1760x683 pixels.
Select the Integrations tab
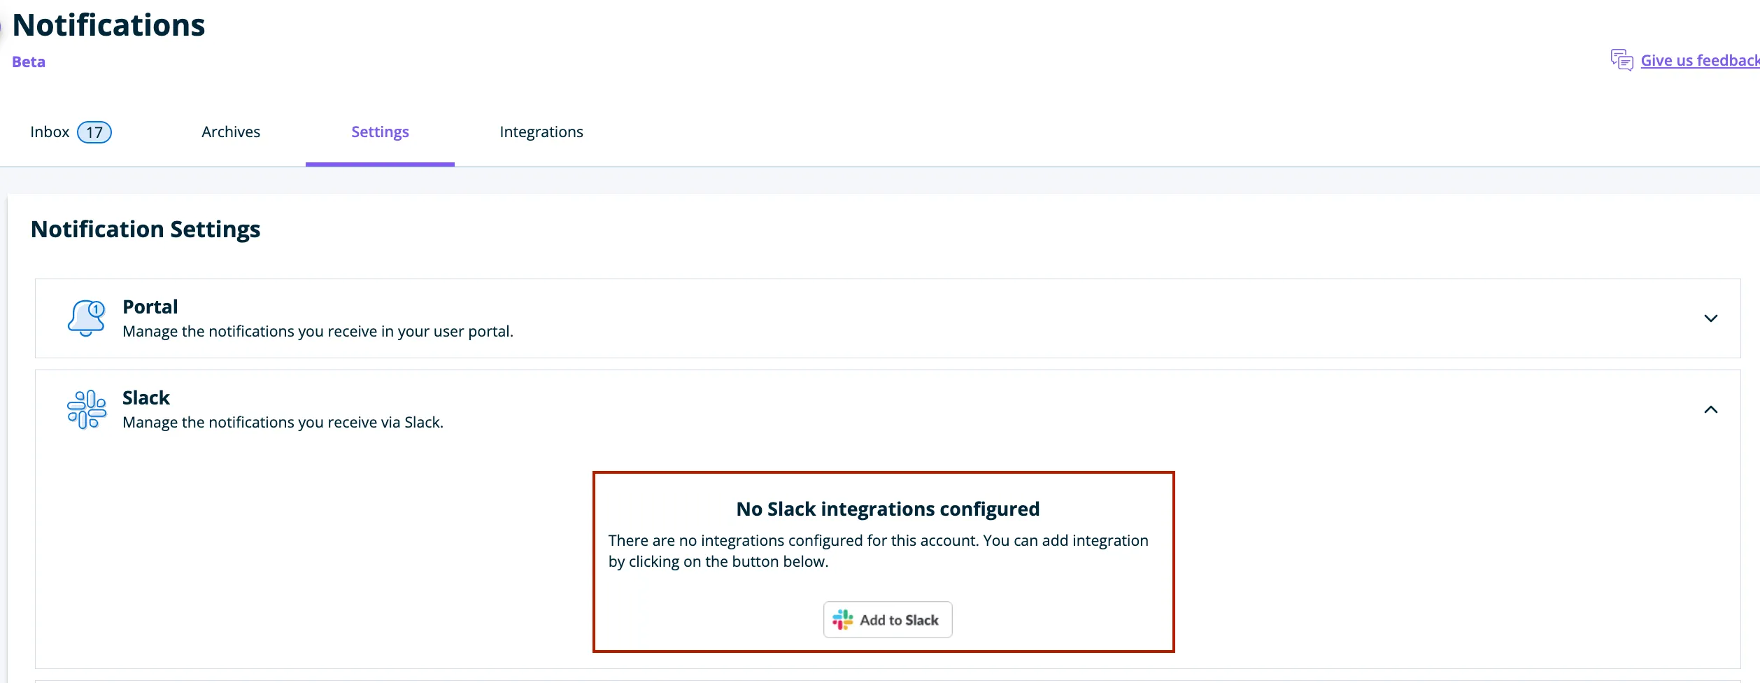coord(541,132)
